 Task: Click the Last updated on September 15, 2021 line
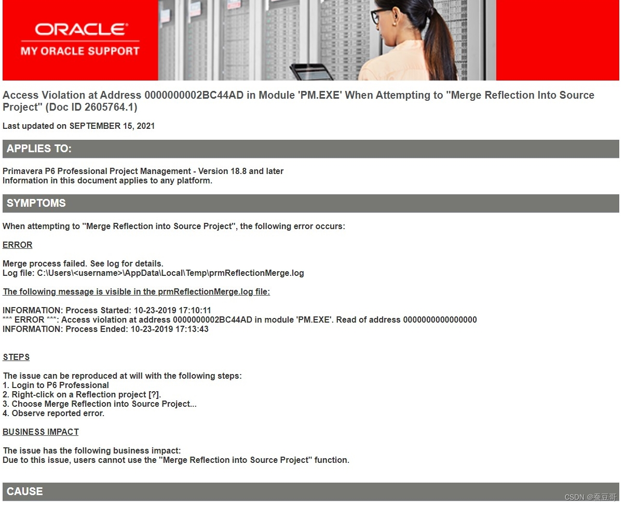tap(79, 126)
